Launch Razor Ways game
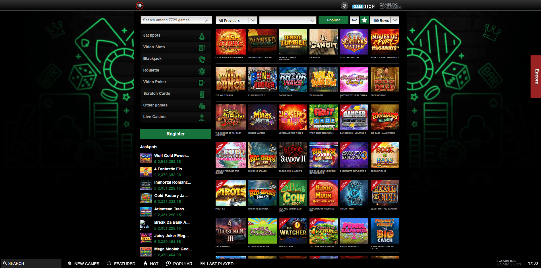Image resolution: width=541 pixels, height=268 pixels. 293,79
